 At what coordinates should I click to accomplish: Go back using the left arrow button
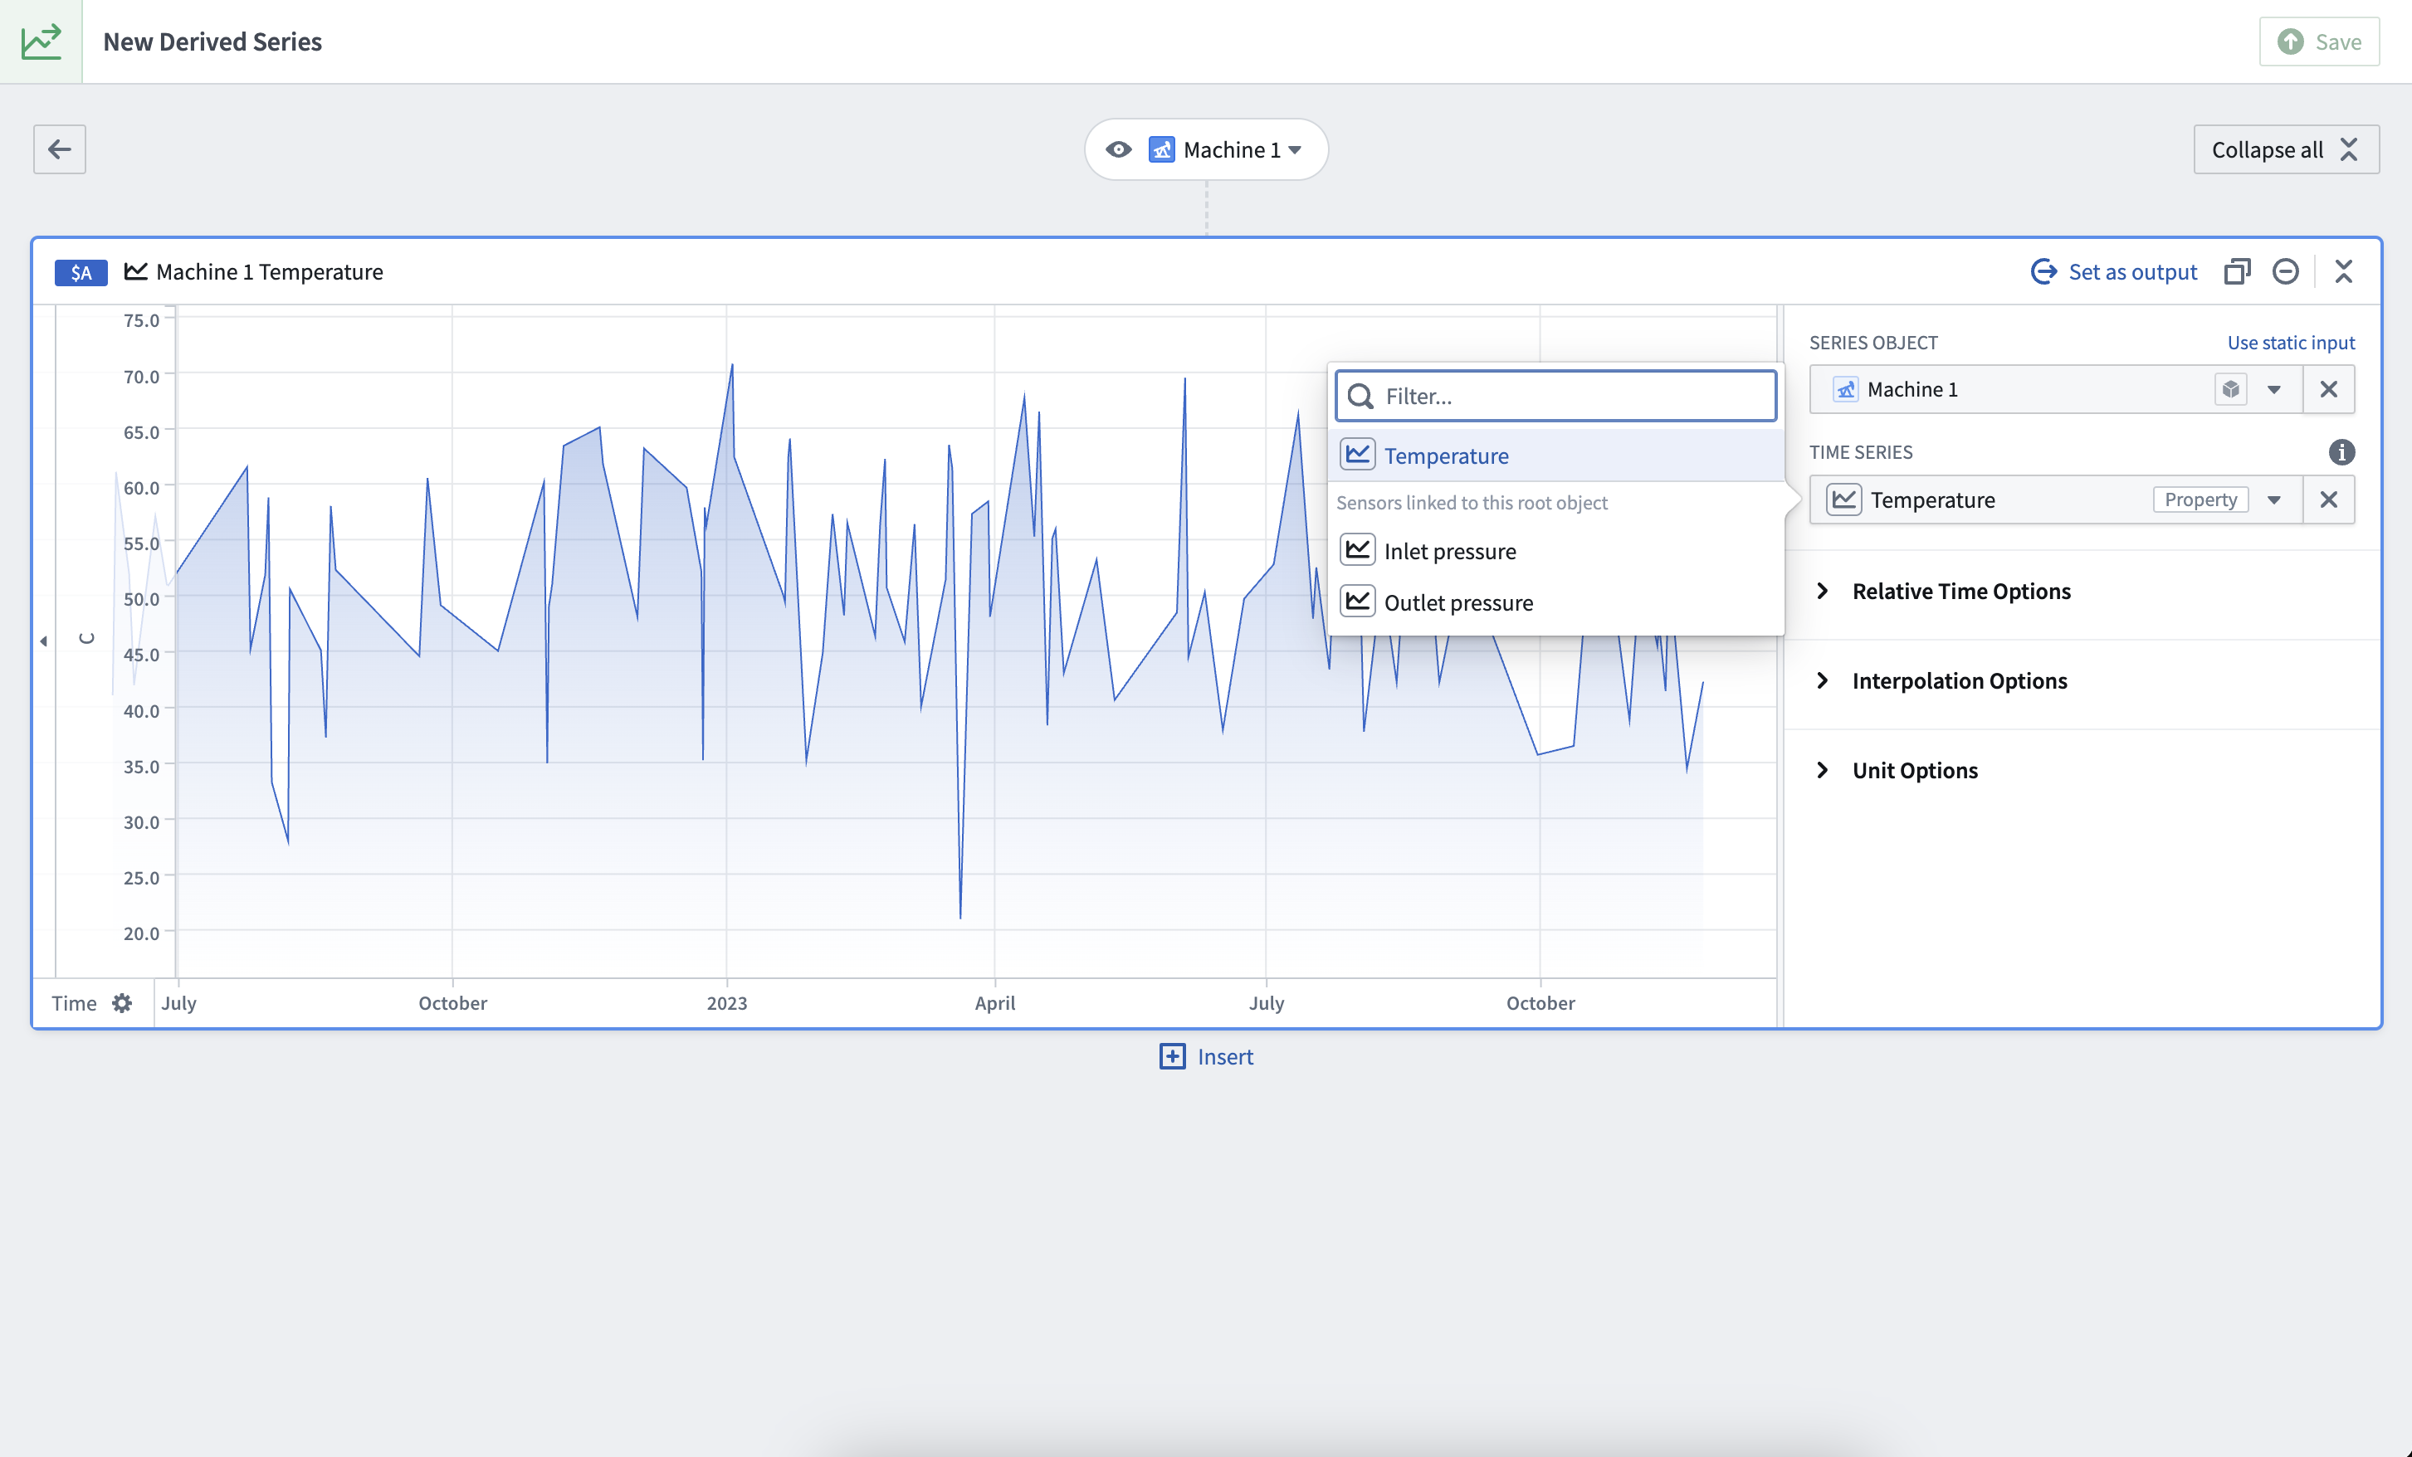60,149
